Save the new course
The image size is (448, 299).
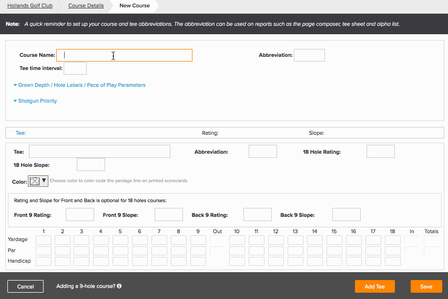tap(426, 286)
